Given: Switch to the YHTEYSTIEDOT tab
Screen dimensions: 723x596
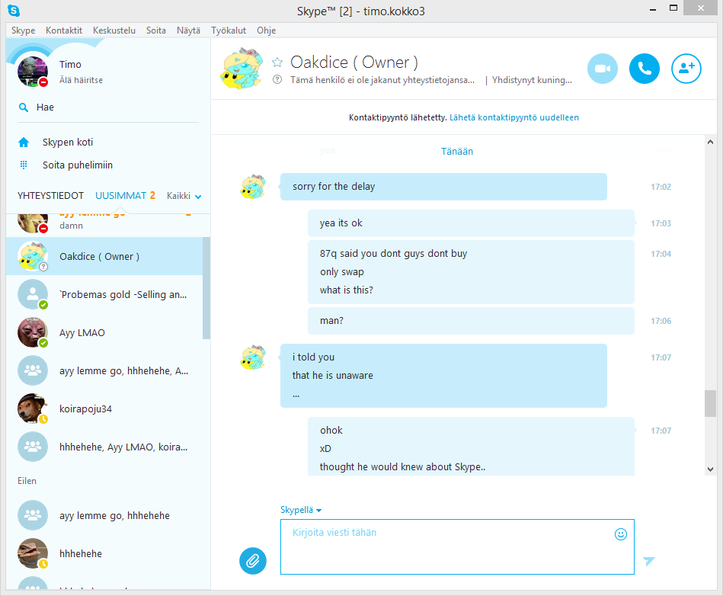Looking at the screenshot, I should pos(51,196).
